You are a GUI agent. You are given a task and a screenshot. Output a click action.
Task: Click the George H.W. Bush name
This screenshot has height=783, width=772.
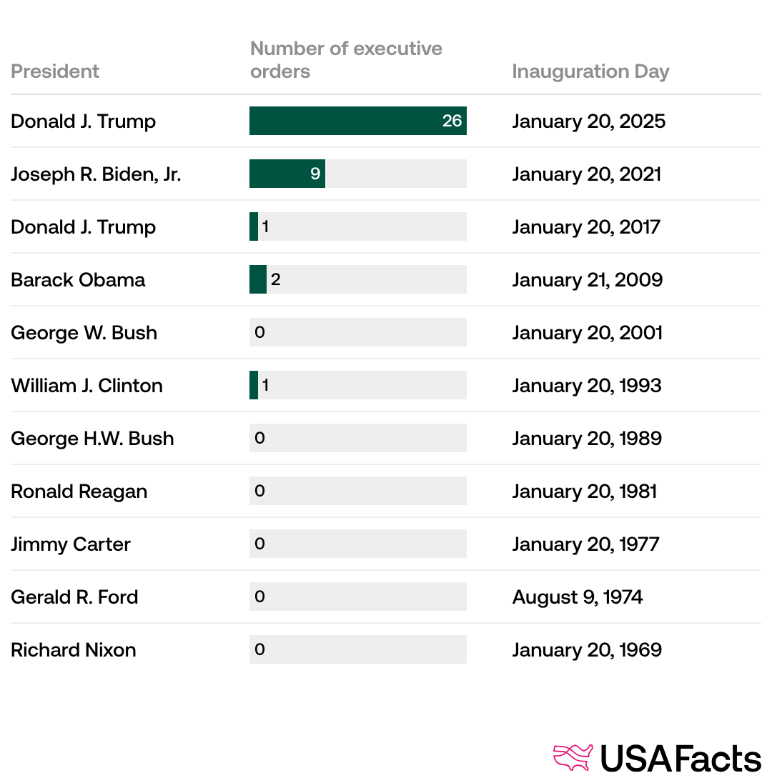(x=92, y=439)
